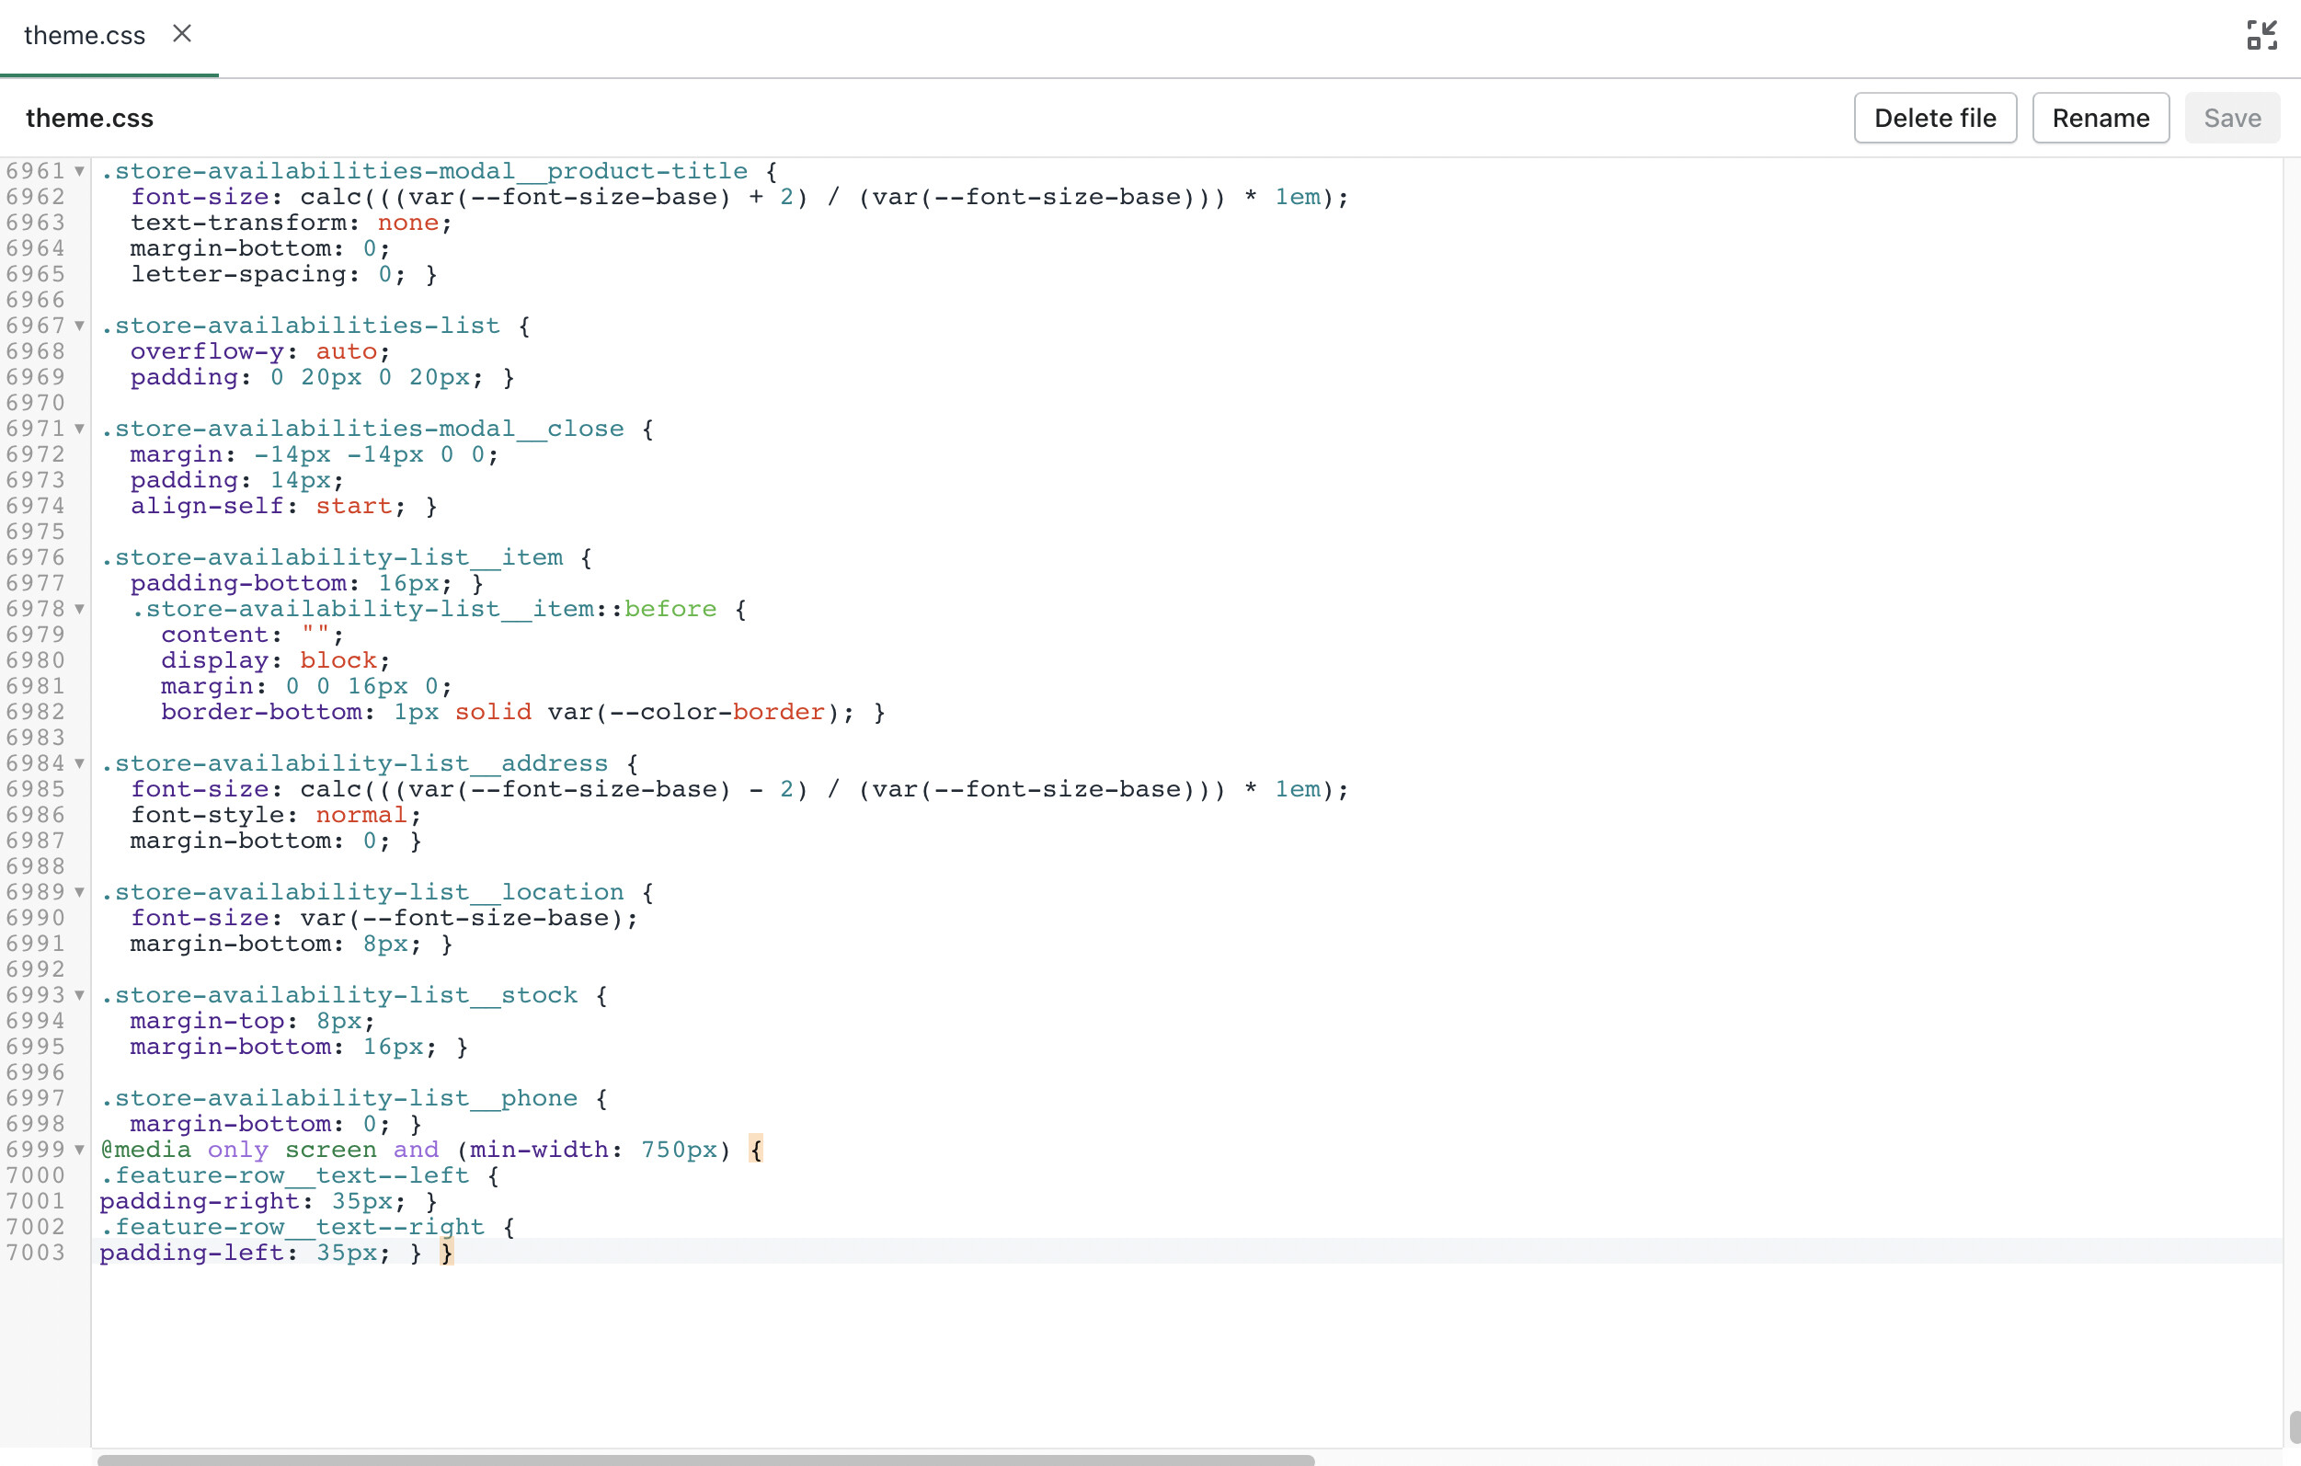This screenshot has width=2301, height=1466.
Task: Click the Save button
Action: pos(2231,118)
